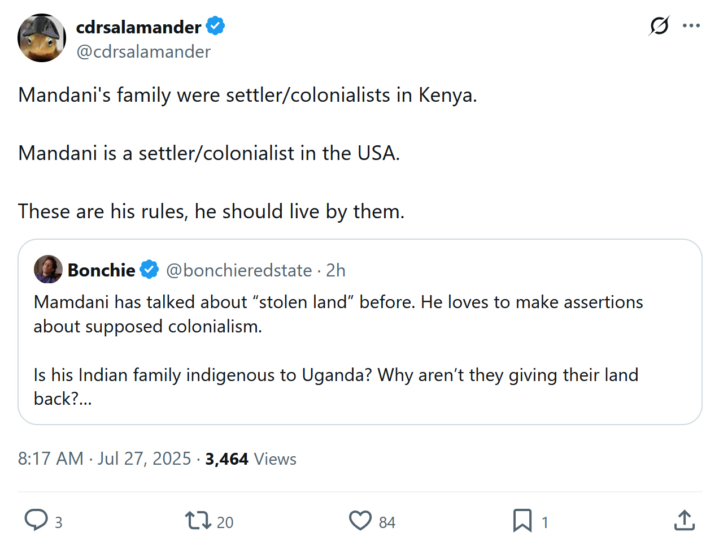Click the quoted tweet's 2h timestamp
The height and width of the screenshot is (545, 719).
335,270
